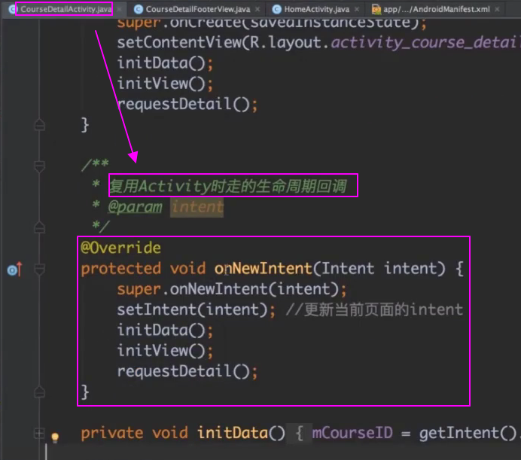Image resolution: width=521 pixels, height=460 pixels.
Task: Click the mCourseID field in initData
Action: (352, 434)
